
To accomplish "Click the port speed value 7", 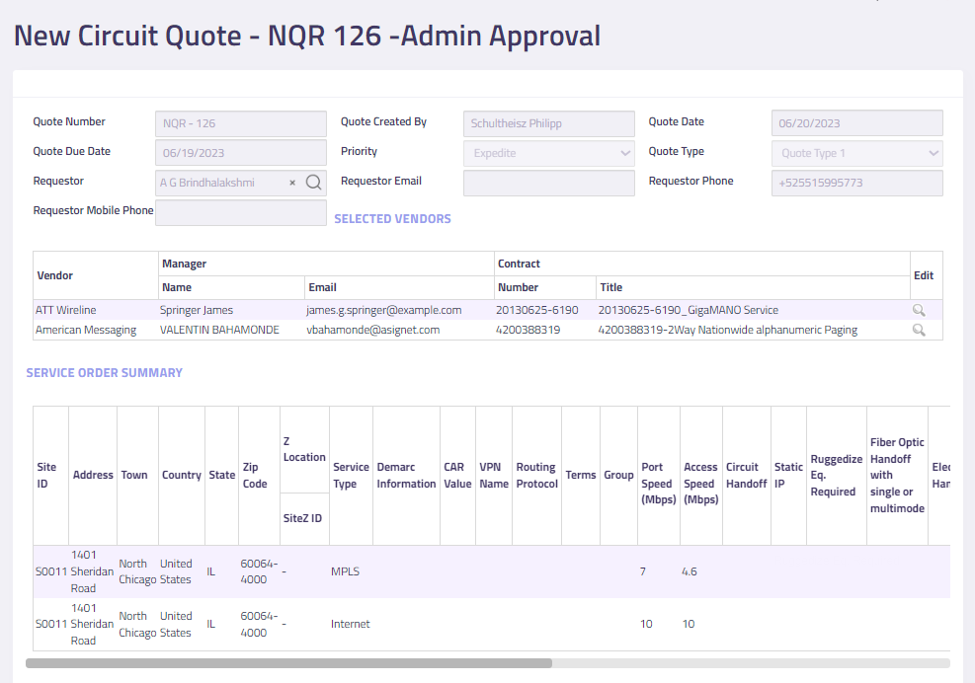I will [x=643, y=571].
